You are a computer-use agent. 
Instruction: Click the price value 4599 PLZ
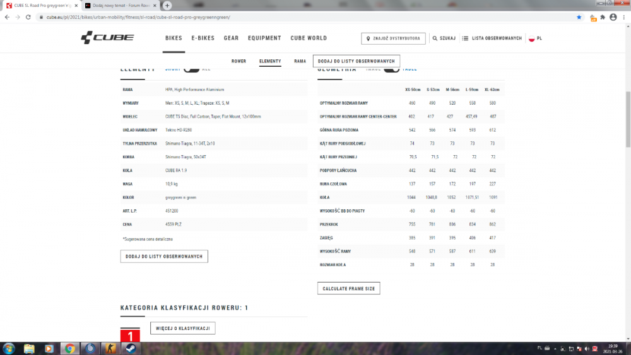point(174,224)
